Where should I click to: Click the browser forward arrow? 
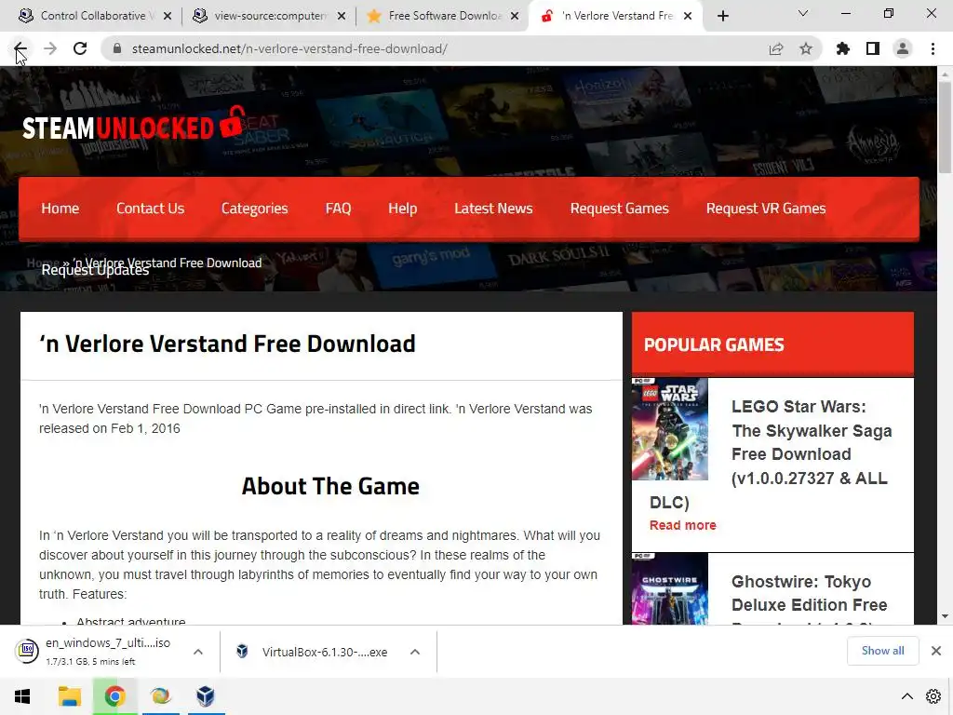coord(50,48)
